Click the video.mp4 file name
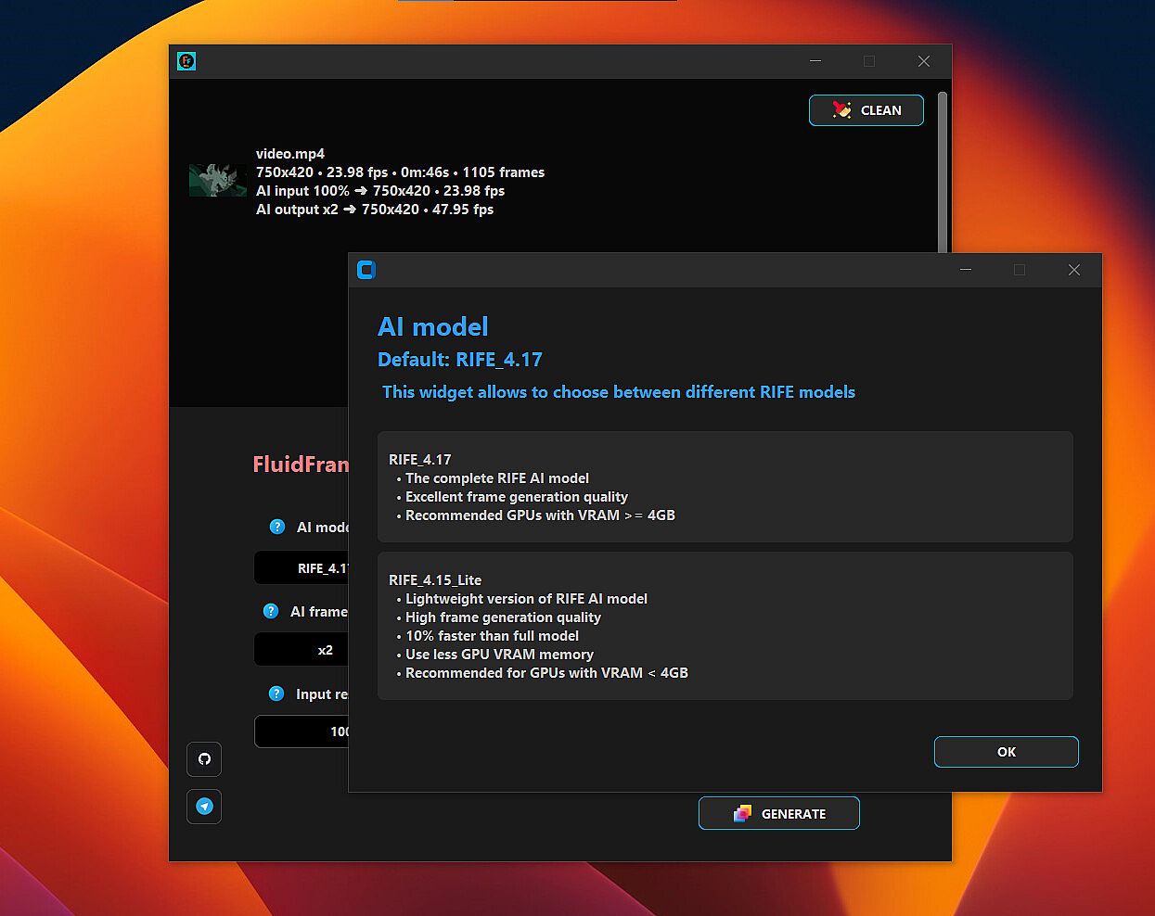This screenshot has height=916, width=1155. click(x=290, y=154)
